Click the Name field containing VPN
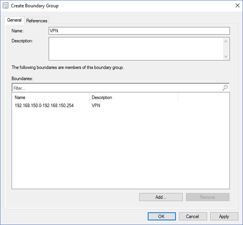 click(139, 31)
